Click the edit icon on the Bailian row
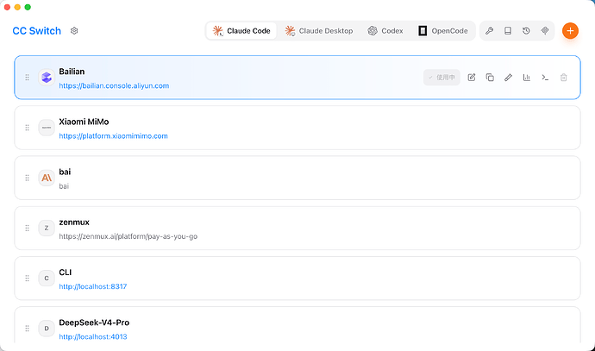The height and width of the screenshot is (351, 595). click(x=472, y=78)
